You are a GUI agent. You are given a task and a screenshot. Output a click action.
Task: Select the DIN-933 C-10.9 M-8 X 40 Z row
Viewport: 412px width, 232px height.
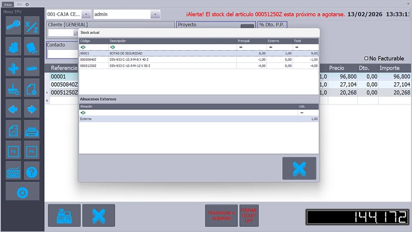[x=199, y=60]
